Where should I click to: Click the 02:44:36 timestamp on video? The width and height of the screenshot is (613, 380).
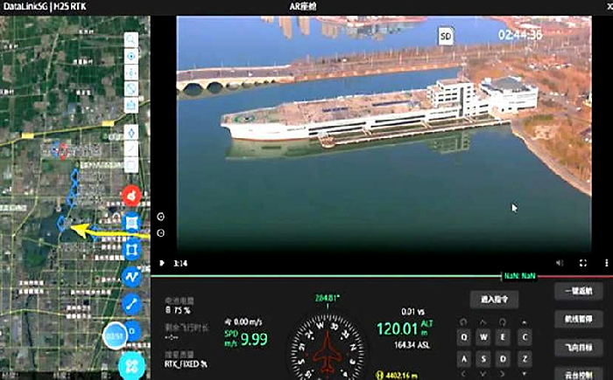(520, 35)
